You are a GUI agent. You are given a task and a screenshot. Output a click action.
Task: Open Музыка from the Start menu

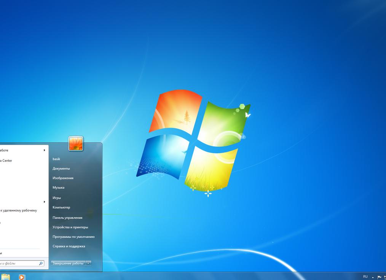(x=58, y=187)
